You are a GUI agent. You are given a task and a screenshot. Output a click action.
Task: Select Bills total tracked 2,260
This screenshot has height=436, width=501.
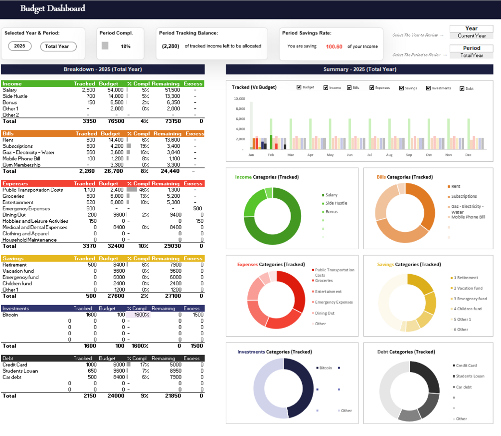[x=87, y=171]
